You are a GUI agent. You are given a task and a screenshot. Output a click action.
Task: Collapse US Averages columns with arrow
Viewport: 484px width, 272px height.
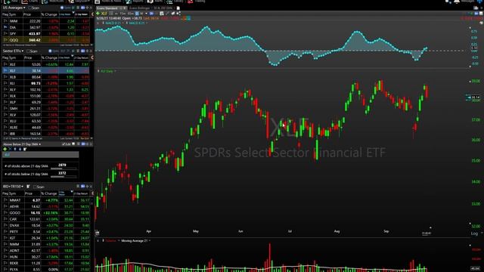click(x=92, y=14)
